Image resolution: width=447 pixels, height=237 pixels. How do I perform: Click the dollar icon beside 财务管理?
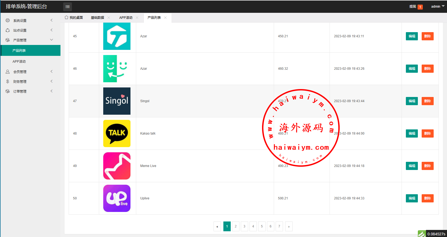[8, 81]
